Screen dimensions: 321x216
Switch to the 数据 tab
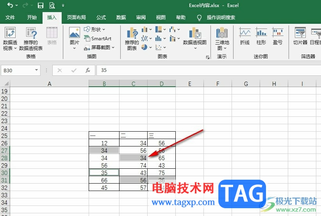[121, 18]
